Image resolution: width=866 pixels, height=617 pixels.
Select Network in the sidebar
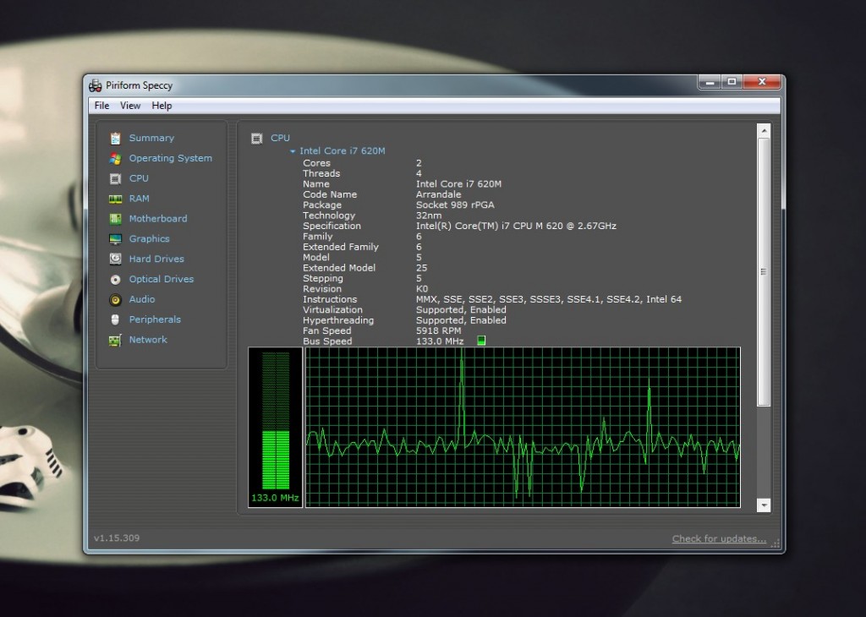point(148,340)
